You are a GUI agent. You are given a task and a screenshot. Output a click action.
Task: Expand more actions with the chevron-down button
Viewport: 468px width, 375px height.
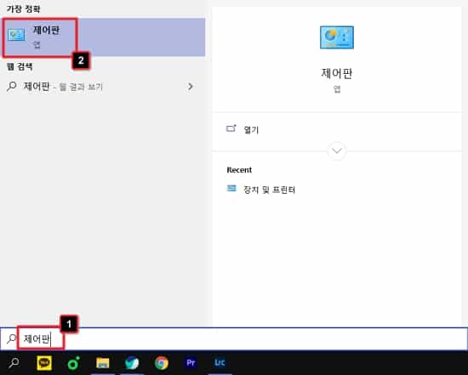click(337, 151)
